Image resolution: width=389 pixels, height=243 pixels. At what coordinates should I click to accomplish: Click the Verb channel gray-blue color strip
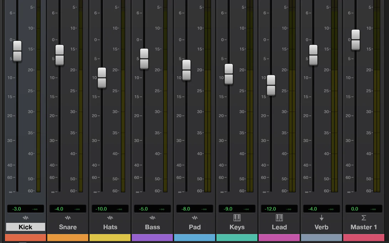[322, 238]
